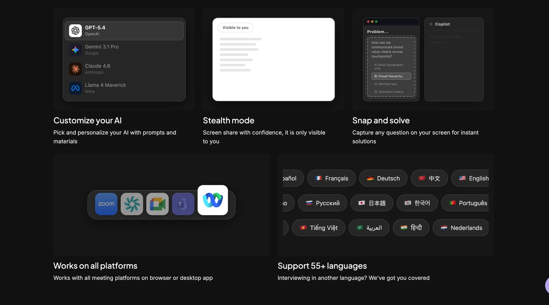This screenshot has width=549, height=305.
Task: Click the Works on all platforms heading
Action: pos(95,266)
